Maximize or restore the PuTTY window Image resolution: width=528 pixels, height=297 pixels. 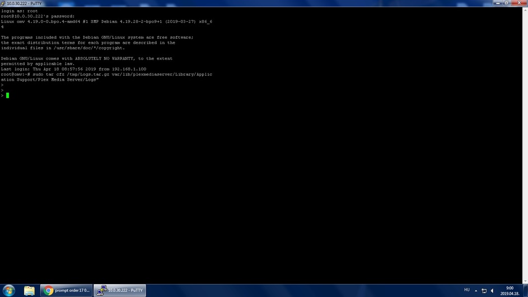[507, 3]
